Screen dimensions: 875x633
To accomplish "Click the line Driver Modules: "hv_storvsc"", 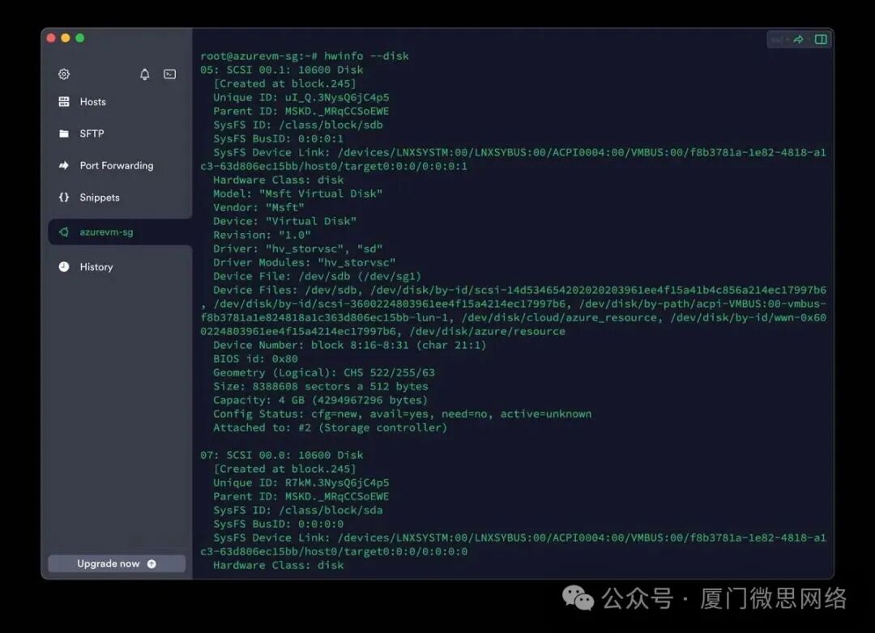I will pos(305,263).
